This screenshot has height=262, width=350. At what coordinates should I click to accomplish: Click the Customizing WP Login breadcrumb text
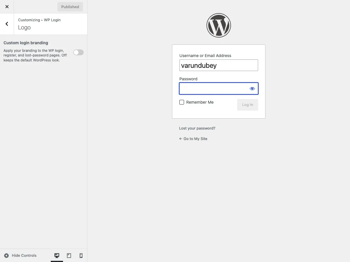(39, 20)
